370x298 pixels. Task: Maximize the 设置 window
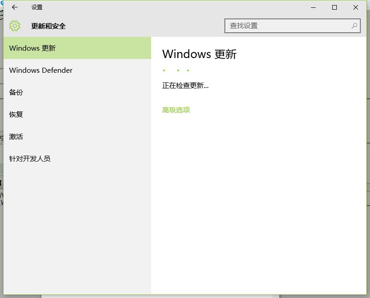click(335, 7)
